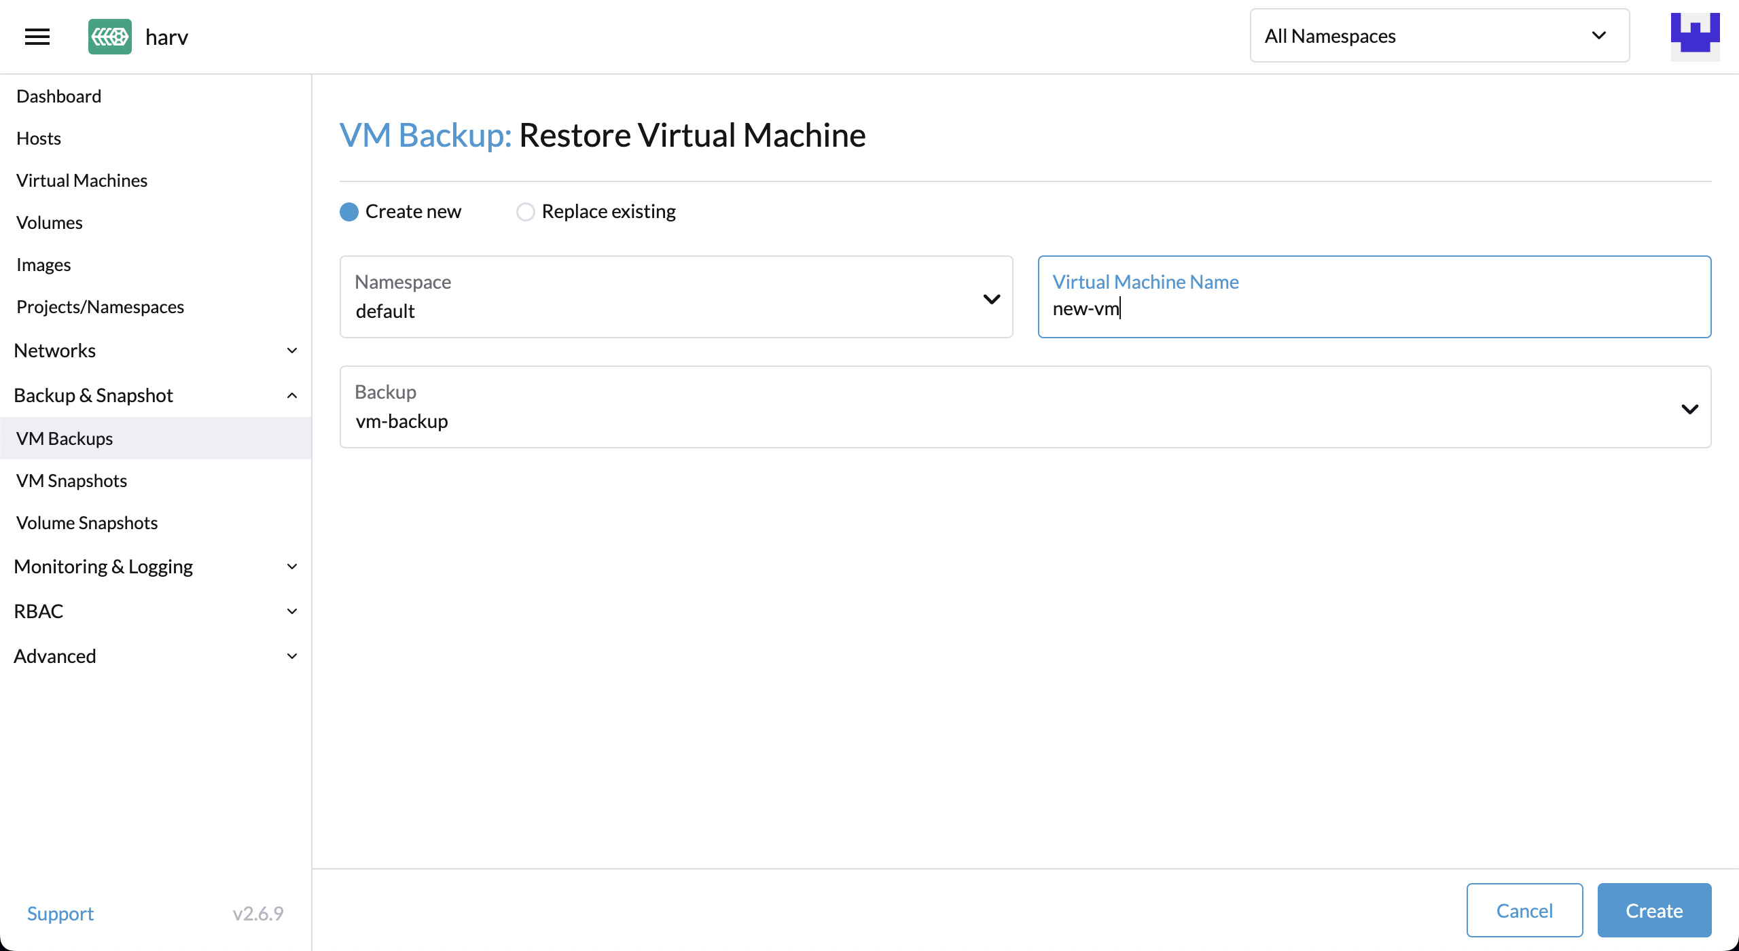Image resolution: width=1739 pixels, height=951 pixels.
Task: Open the hamburger menu icon
Action: click(37, 35)
